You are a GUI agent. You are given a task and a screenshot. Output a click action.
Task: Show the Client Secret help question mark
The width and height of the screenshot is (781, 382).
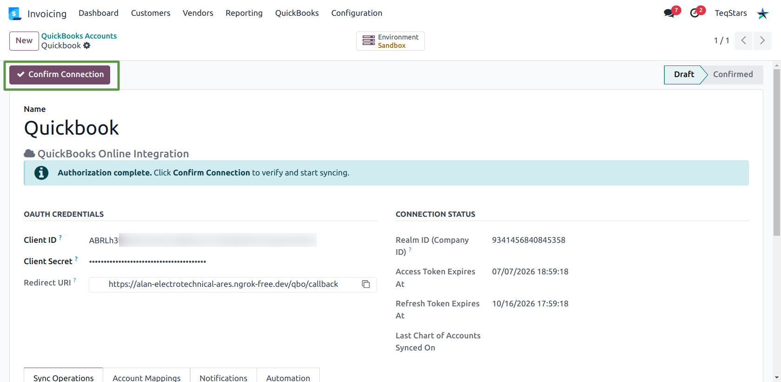tap(76, 259)
